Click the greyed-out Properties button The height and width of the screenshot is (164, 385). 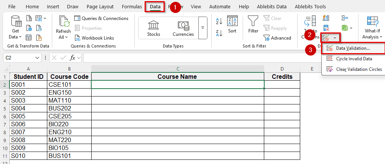click(x=88, y=28)
